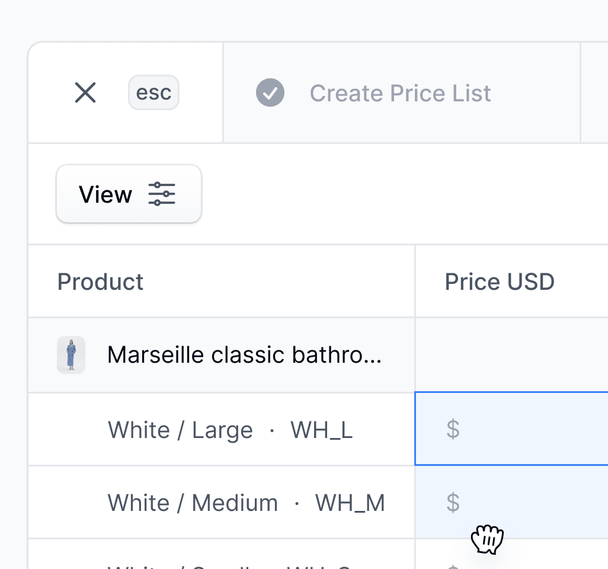Focus the WH_L price input field
This screenshot has width=608, height=569.
click(x=511, y=429)
